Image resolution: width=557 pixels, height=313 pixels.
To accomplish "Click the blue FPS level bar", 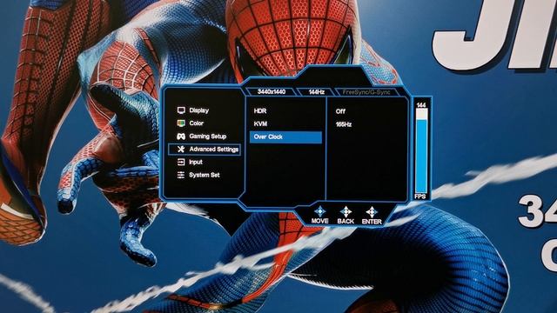I will pyautogui.click(x=421, y=156).
